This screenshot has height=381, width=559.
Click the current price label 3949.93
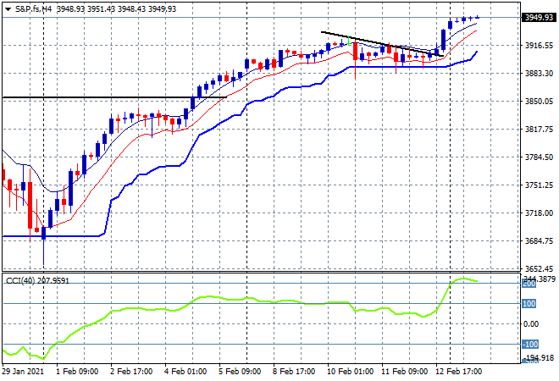pyautogui.click(x=536, y=17)
